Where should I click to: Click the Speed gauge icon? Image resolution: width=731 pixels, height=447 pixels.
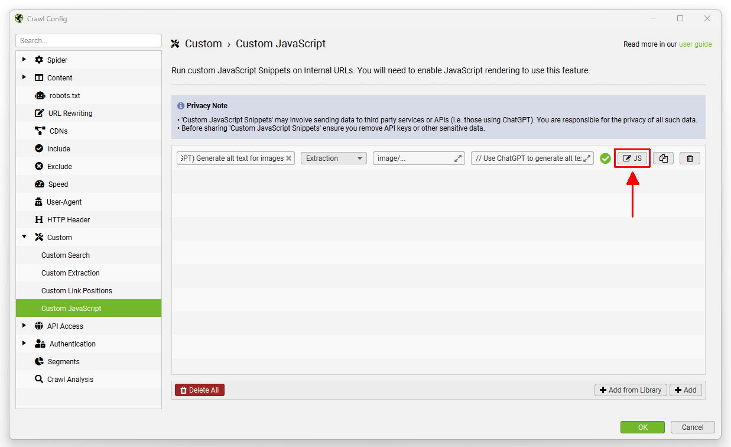click(x=40, y=184)
